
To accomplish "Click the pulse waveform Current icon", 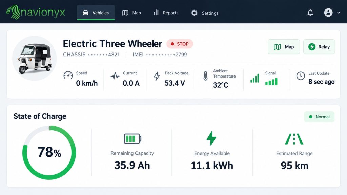I will [115, 76].
